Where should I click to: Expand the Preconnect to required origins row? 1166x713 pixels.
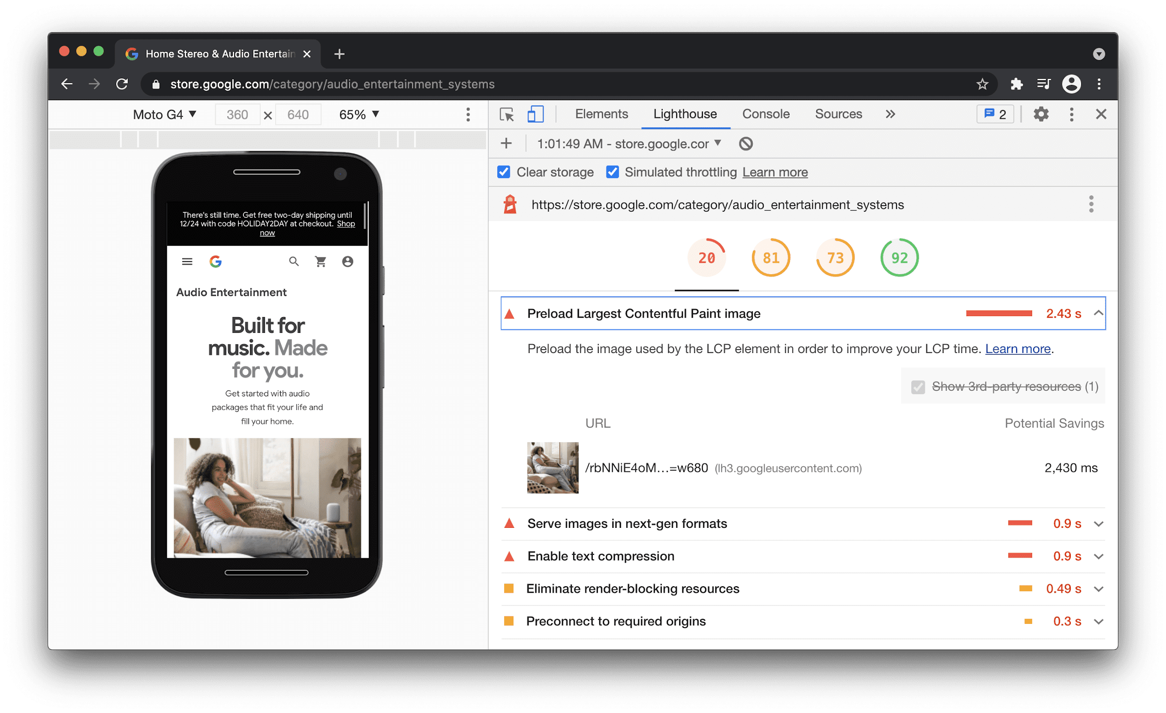coord(1101,621)
